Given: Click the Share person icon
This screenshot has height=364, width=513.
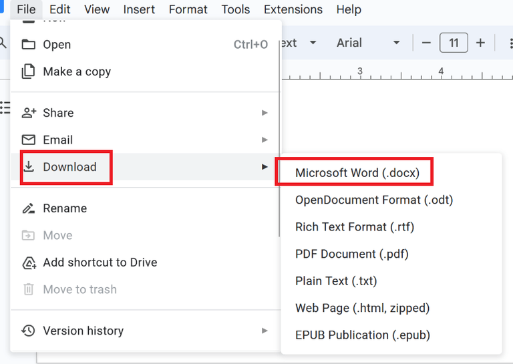Looking at the screenshot, I should pos(28,113).
